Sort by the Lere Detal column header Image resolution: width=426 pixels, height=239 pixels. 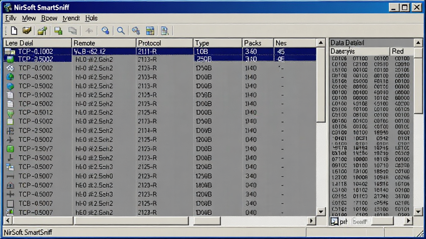coord(37,43)
